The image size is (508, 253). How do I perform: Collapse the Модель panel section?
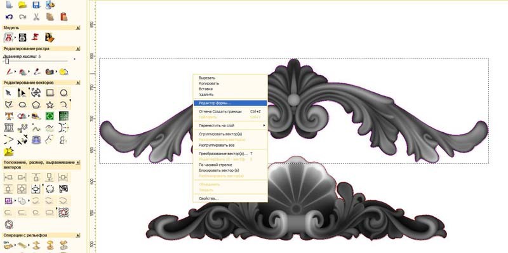click(77, 28)
